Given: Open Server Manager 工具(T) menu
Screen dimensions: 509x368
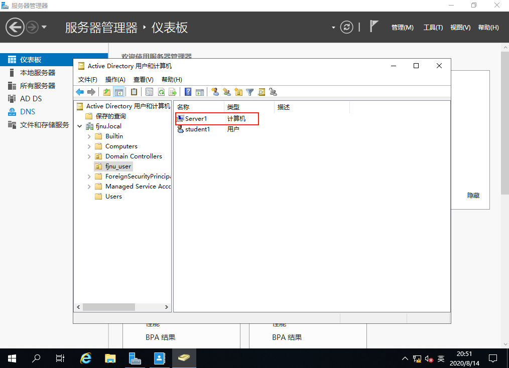Looking at the screenshot, I should (433, 28).
